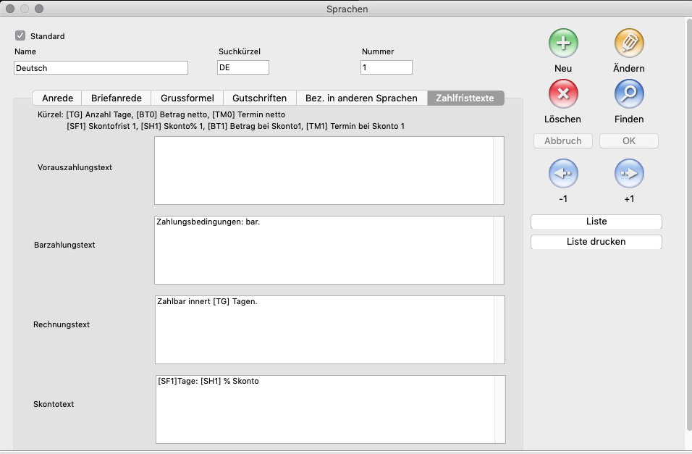Switch to the Anrede tab

point(57,98)
